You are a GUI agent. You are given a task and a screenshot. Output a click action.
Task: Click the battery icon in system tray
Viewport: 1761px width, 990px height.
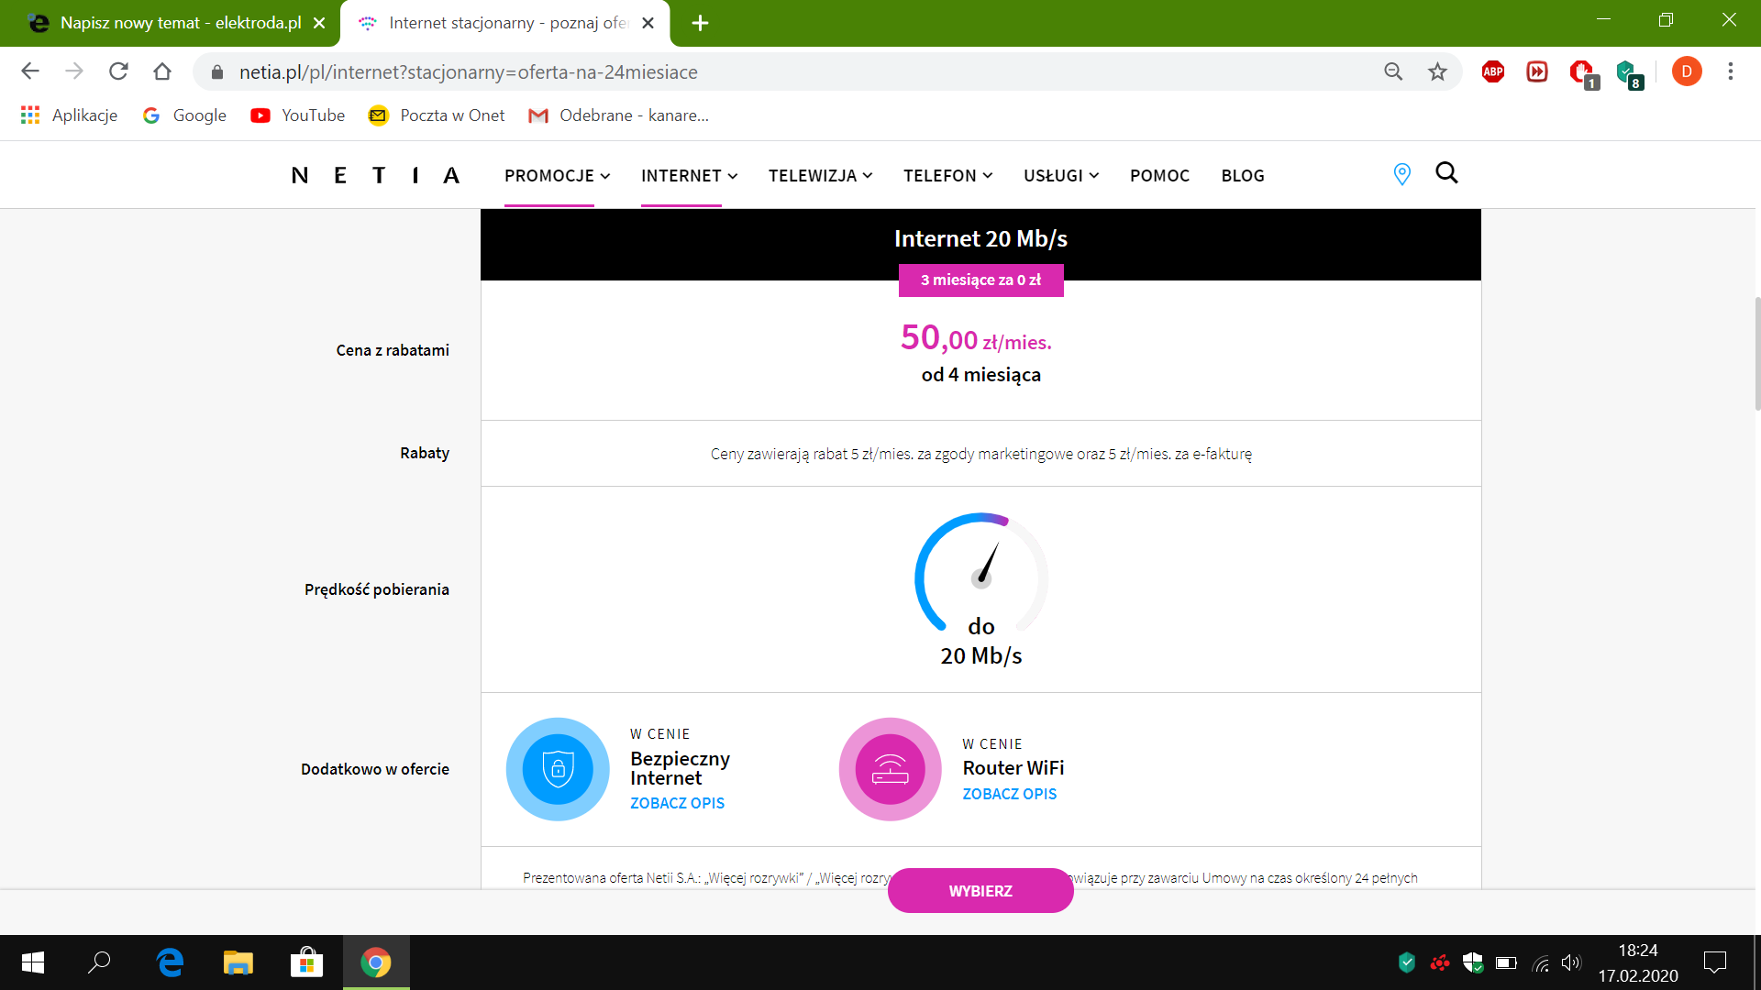[x=1506, y=962]
